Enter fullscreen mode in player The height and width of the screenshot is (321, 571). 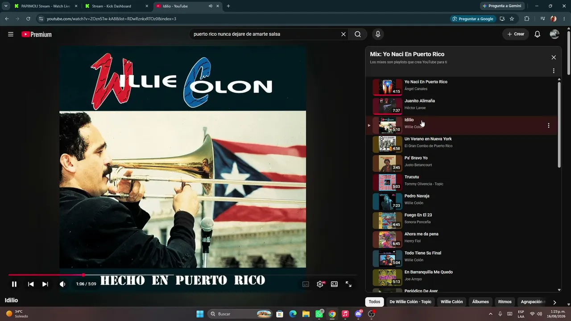tap(348, 284)
